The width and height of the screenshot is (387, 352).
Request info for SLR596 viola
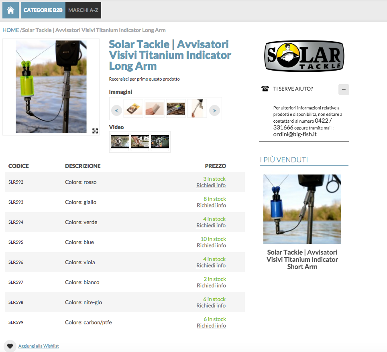[x=211, y=265]
